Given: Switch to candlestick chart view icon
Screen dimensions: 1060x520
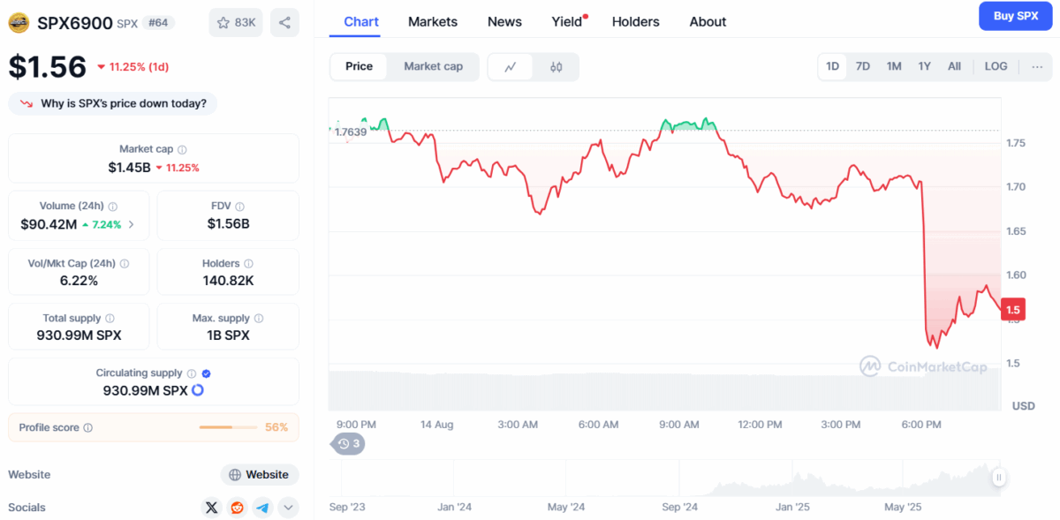Looking at the screenshot, I should pos(556,67).
